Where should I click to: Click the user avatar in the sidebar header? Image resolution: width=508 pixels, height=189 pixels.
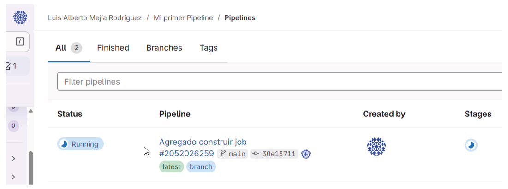click(20, 17)
